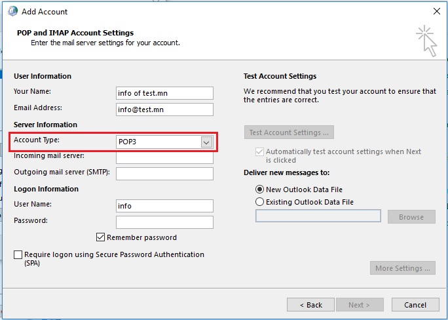Select Existing Outlook Data File option
The width and height of the screenshot is (448, 320).
click(x=259, y=202)
